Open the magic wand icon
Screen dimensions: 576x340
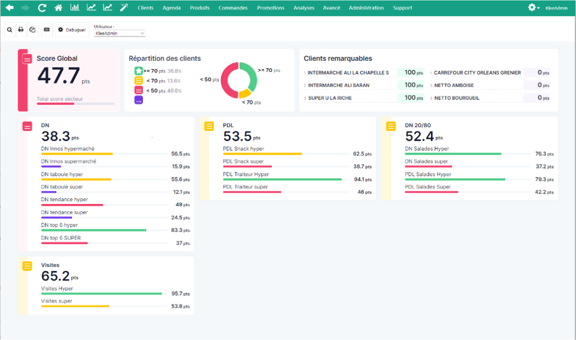[x=124, y=7]
